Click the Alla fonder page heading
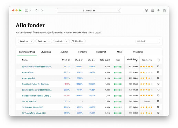The height and width of the screenshot is (128, 178). [x=30, y=25]
